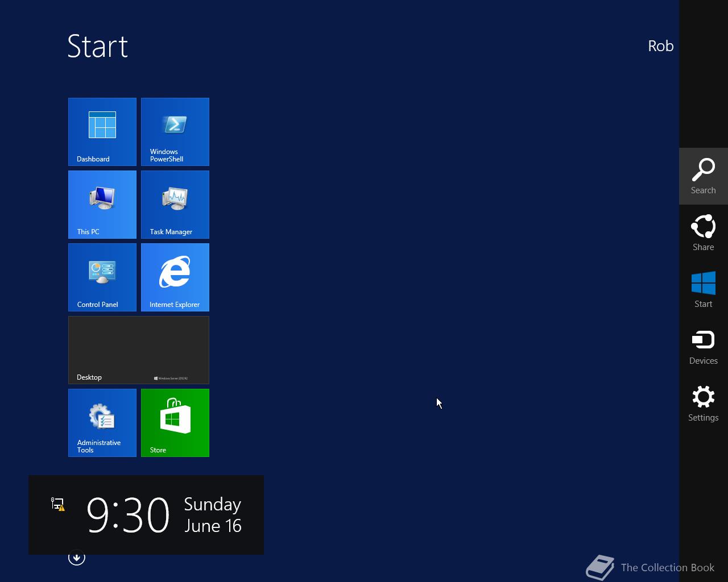Open the Control Panel tile
The height and width of the screenshot is (582, 728).
click(102, 277)
